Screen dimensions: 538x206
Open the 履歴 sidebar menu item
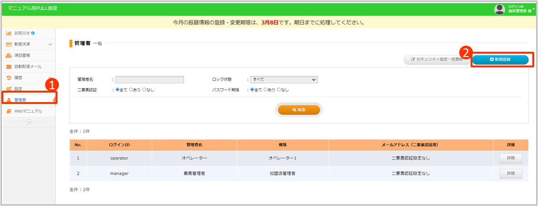19,77
